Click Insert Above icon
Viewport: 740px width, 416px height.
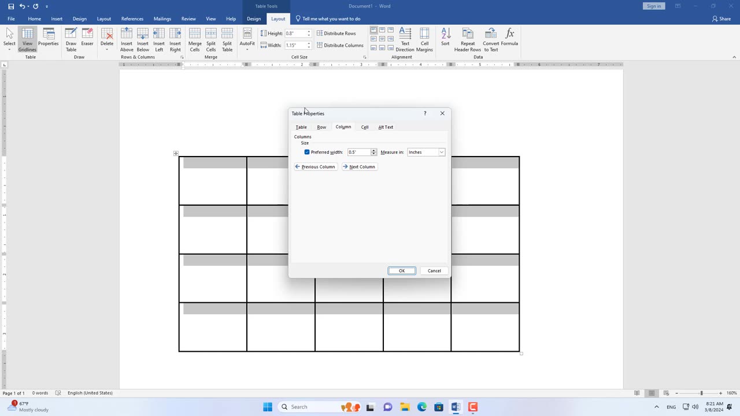pos(127,39)
